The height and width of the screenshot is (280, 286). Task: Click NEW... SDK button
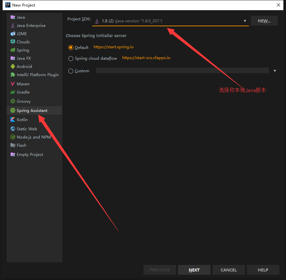coord(264,21)
